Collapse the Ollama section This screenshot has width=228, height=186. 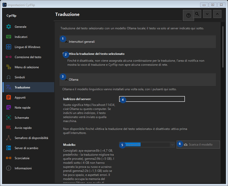click(x=138, y=80)
